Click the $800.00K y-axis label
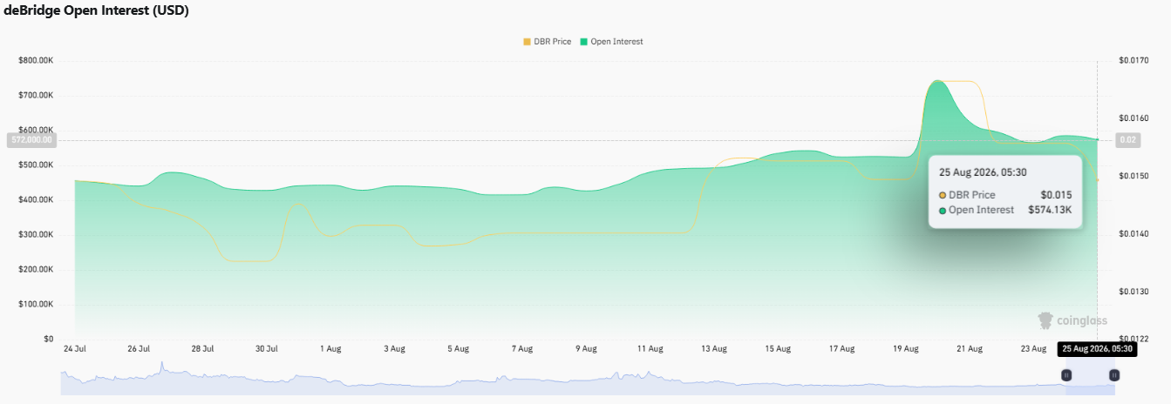1171x404 pixels. pos(36,60)
